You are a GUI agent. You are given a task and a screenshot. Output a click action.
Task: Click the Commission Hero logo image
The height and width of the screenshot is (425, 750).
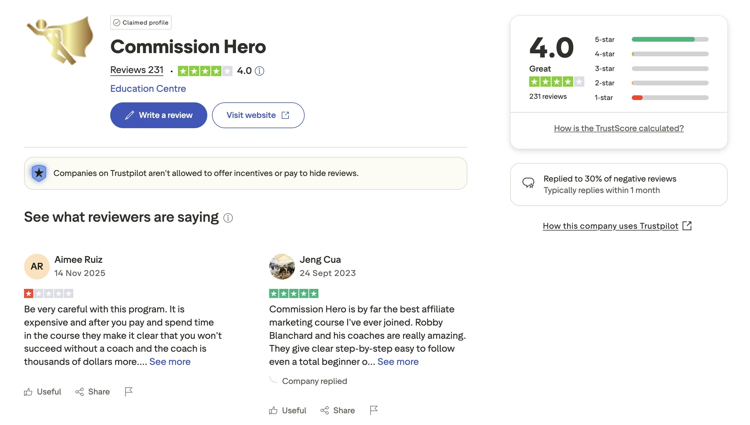[60, 40]
